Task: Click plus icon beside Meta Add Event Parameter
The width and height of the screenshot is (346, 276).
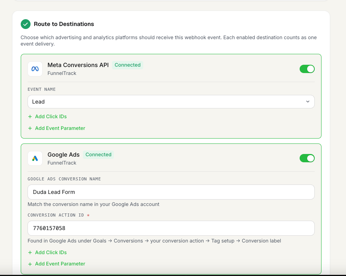Action: [x=30, y=128]
